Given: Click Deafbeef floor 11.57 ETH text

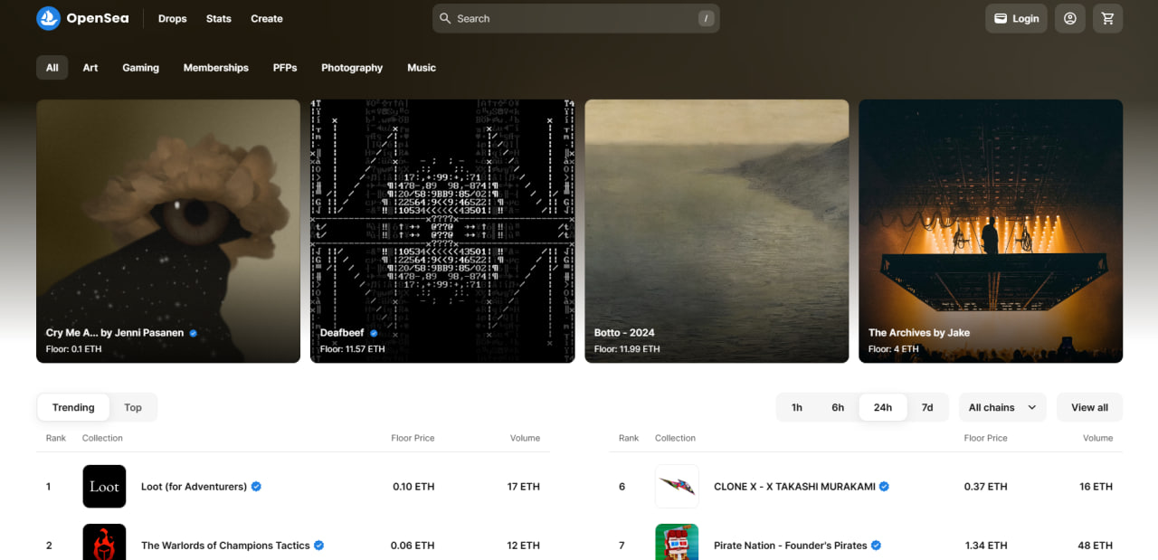Looking at the screenshot, I should (x=353, y=349).
